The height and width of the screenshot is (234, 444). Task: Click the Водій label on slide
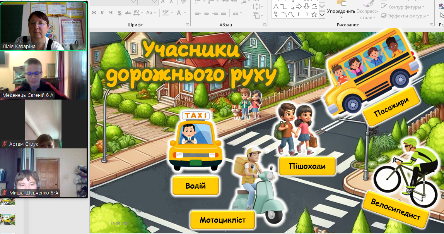click(195, 186)
